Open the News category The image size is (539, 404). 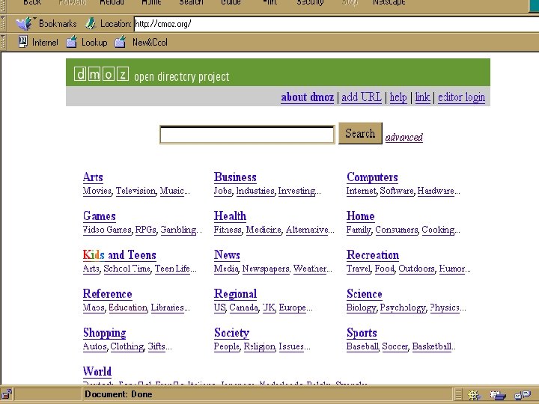pos(227,255)
